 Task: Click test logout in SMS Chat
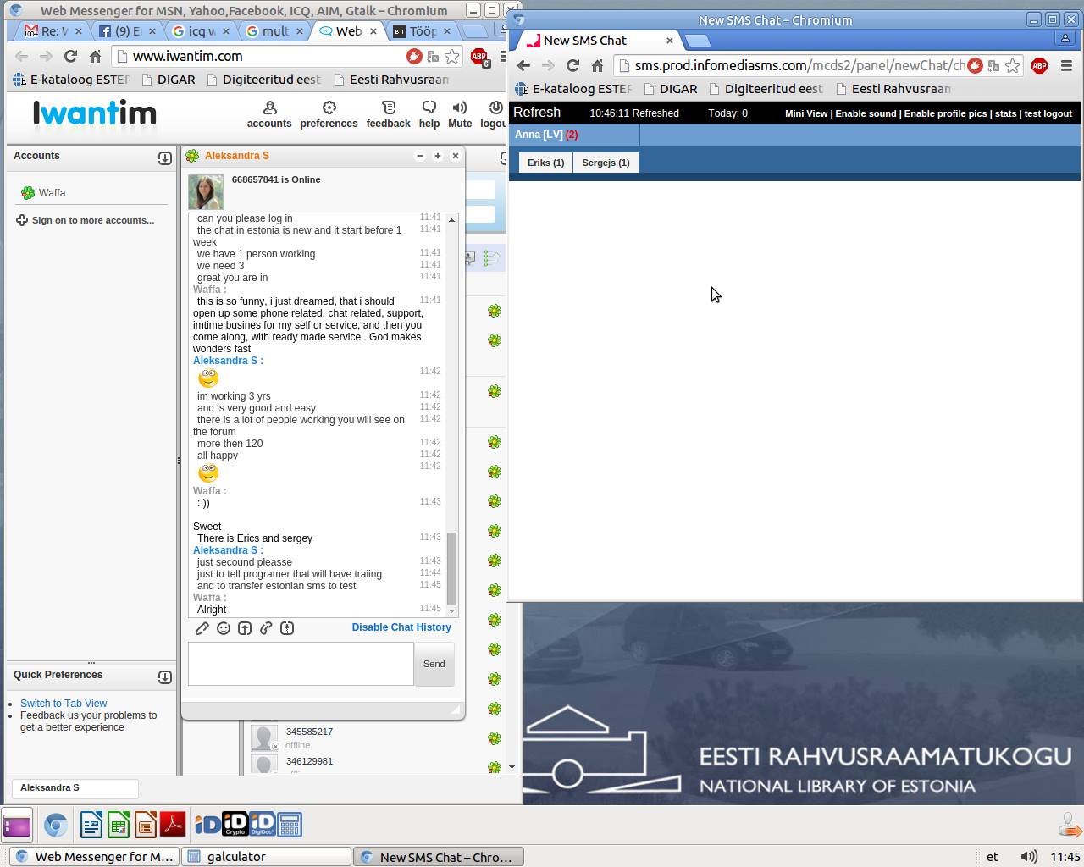pyautogui.click(x=1048, y=113)
